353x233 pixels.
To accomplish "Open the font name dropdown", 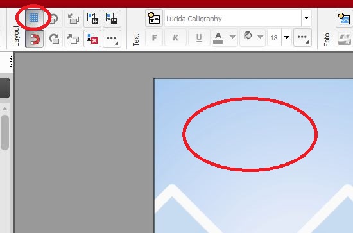I will pyautogui.click(x=306, y=18).
